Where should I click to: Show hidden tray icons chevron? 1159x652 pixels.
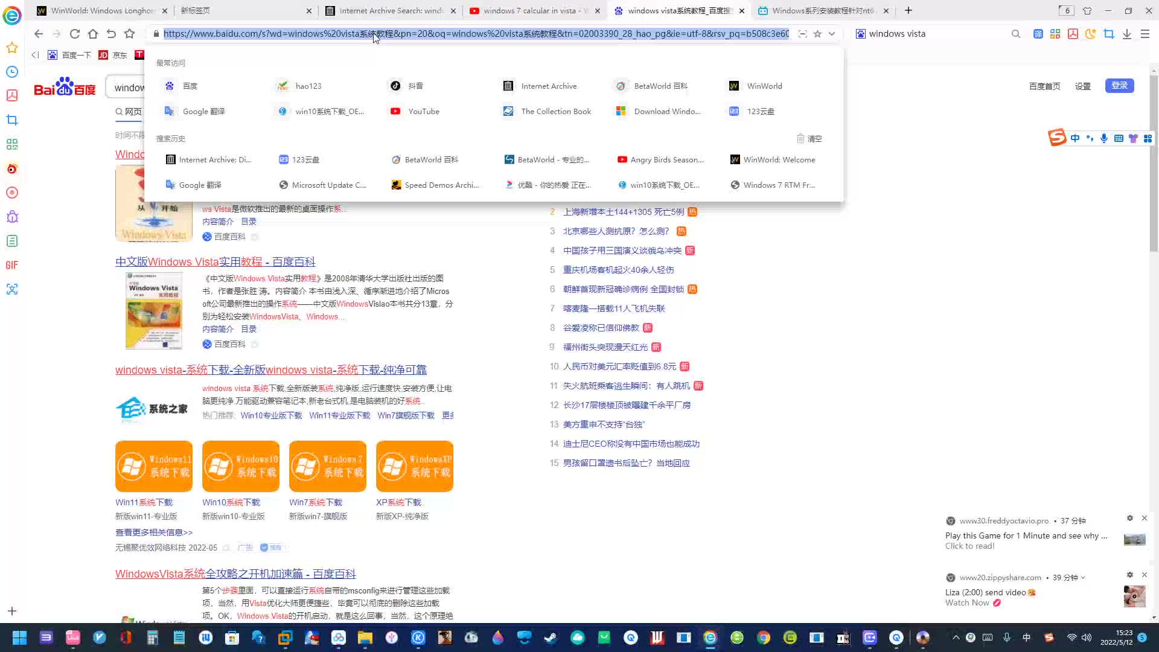(x=956, y=638)
